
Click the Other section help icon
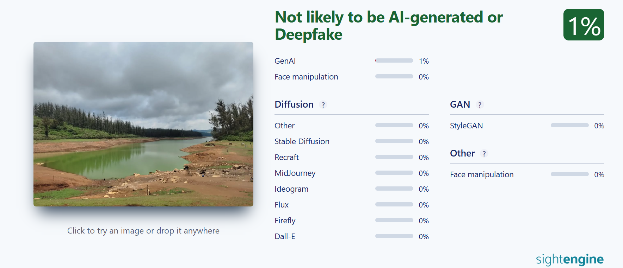coord(484,154)
